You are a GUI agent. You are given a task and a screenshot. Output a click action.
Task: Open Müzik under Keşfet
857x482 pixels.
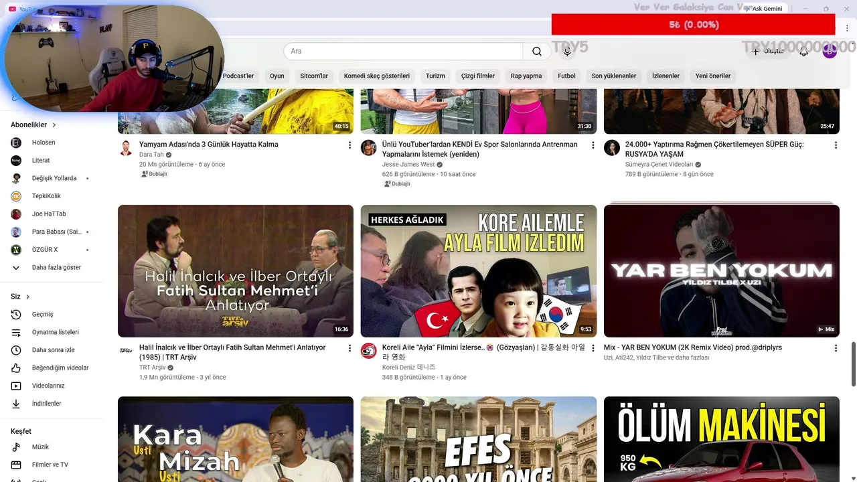(x=51, y=447)
